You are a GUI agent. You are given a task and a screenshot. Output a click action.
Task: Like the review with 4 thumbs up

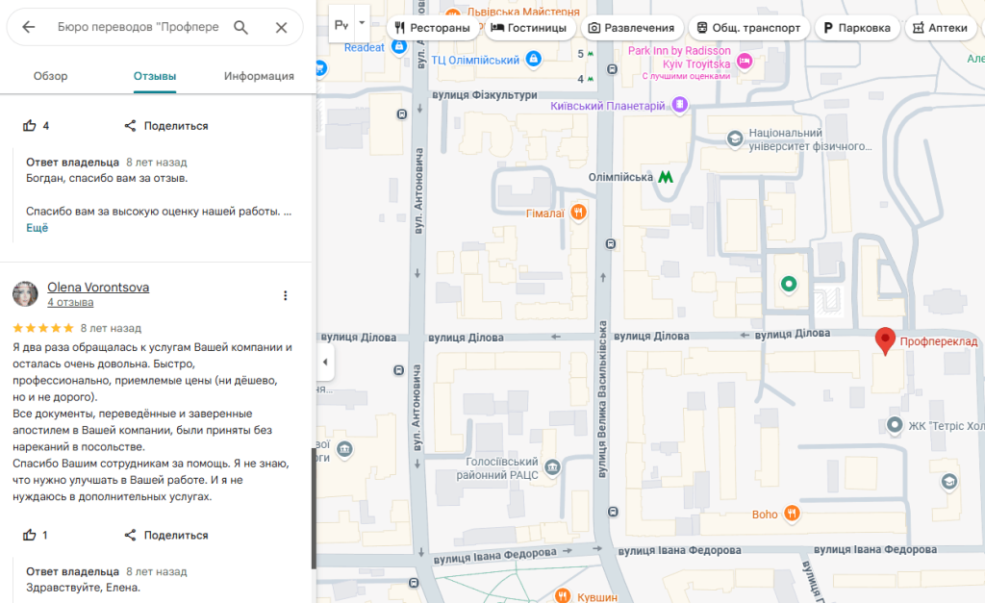(x=30, y=126)
